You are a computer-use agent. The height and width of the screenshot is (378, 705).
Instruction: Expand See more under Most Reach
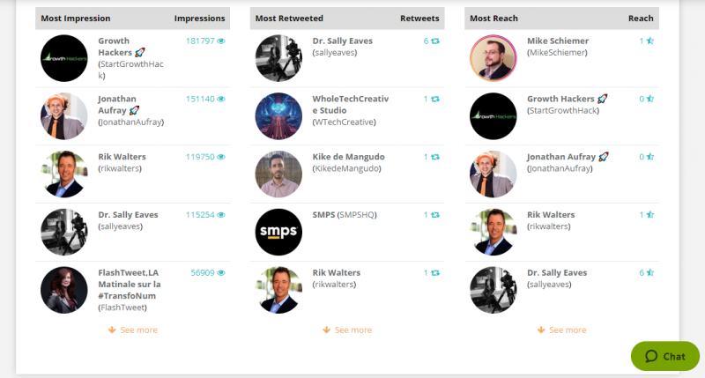pos(562,330)
